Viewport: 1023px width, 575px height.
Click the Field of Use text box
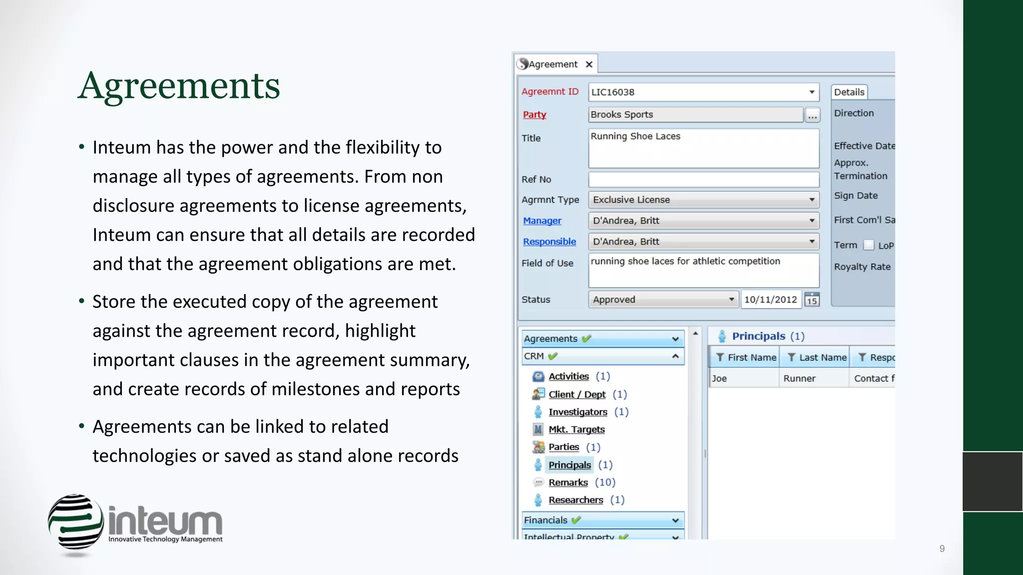[x=704, y=270]
